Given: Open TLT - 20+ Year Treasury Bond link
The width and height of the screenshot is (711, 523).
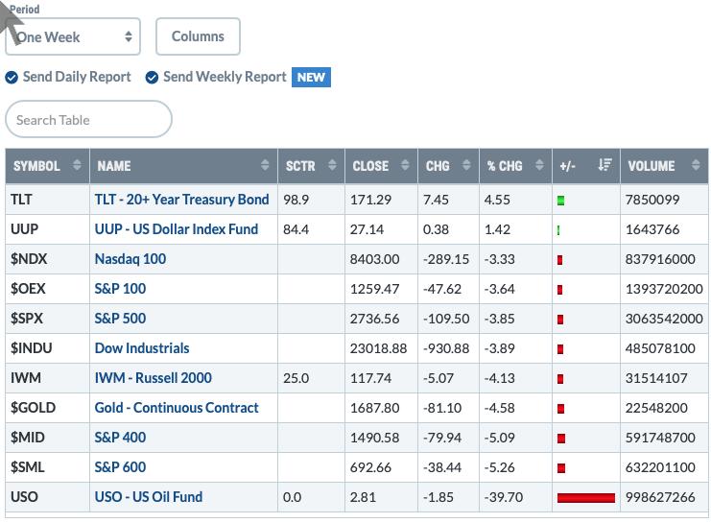Looking at the screenshot, I should 182,200.
